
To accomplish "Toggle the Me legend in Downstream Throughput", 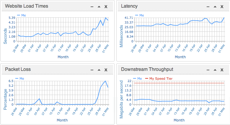I will pos(138,79).
